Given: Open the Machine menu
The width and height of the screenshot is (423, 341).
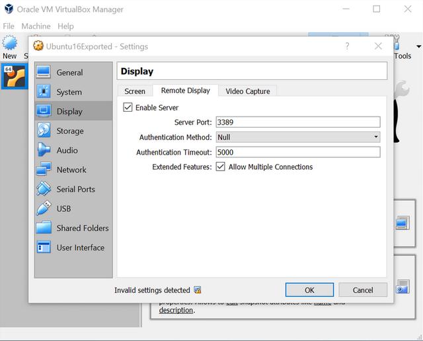Looking at the screenshot, I should (36, 26).
